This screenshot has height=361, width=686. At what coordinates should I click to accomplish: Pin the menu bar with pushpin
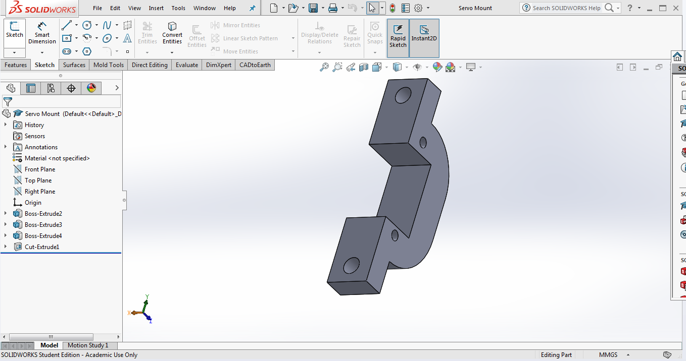(253, 8)
